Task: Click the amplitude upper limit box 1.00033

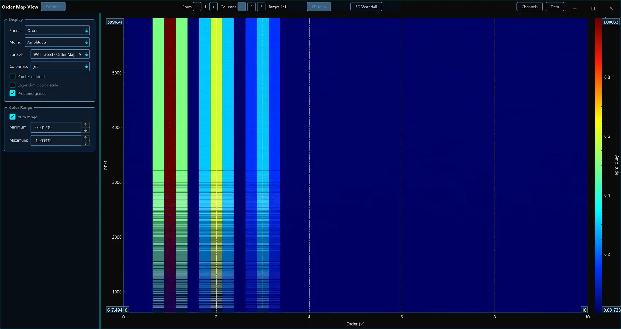Action: tap(611, 22)
